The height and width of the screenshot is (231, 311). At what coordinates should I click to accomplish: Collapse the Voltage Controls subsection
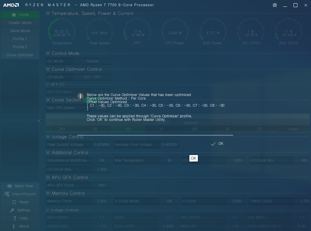point(48,210)
